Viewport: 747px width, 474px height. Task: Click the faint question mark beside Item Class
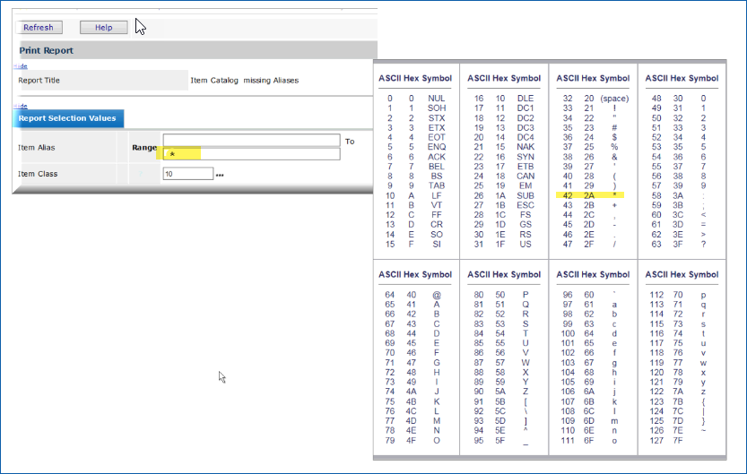(139, 173)
